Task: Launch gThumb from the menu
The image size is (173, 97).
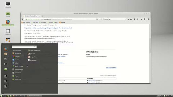Action: [x=31, y=54]
